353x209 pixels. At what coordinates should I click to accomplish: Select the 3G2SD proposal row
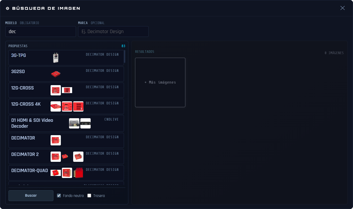[x=66, y=74]
